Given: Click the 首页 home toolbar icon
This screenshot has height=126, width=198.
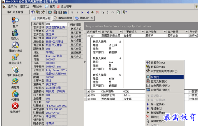Looking at the screenshot, I should click(50, 6).
